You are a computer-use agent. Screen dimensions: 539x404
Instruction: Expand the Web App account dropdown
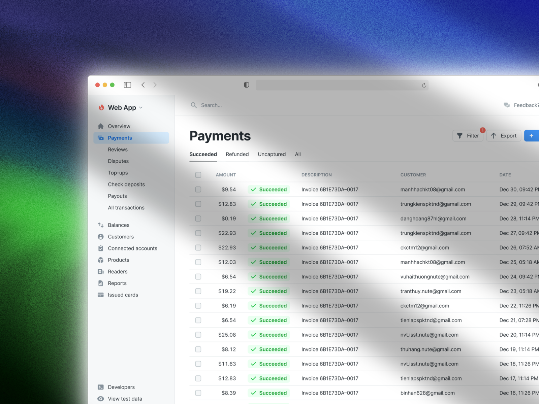[x=140, y=108]
